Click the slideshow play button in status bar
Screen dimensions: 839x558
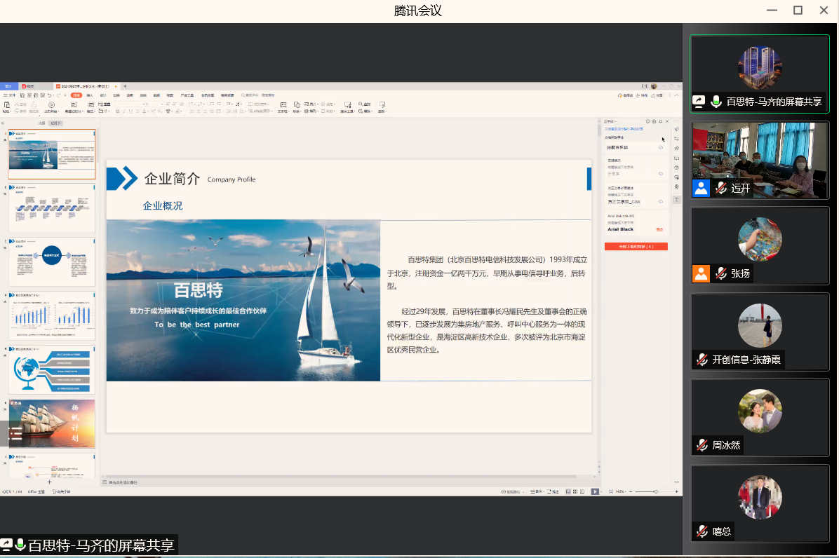[595, 491]
